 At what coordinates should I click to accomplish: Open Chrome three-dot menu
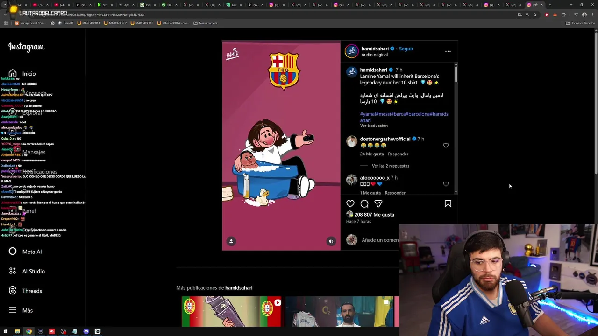coord(592,14)
